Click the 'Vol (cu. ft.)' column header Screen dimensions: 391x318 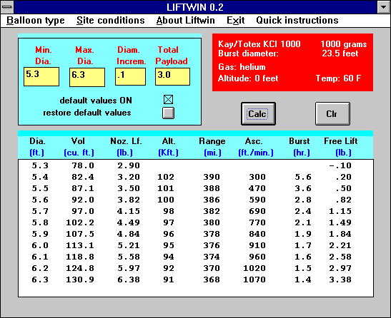(x=79, y=147)
